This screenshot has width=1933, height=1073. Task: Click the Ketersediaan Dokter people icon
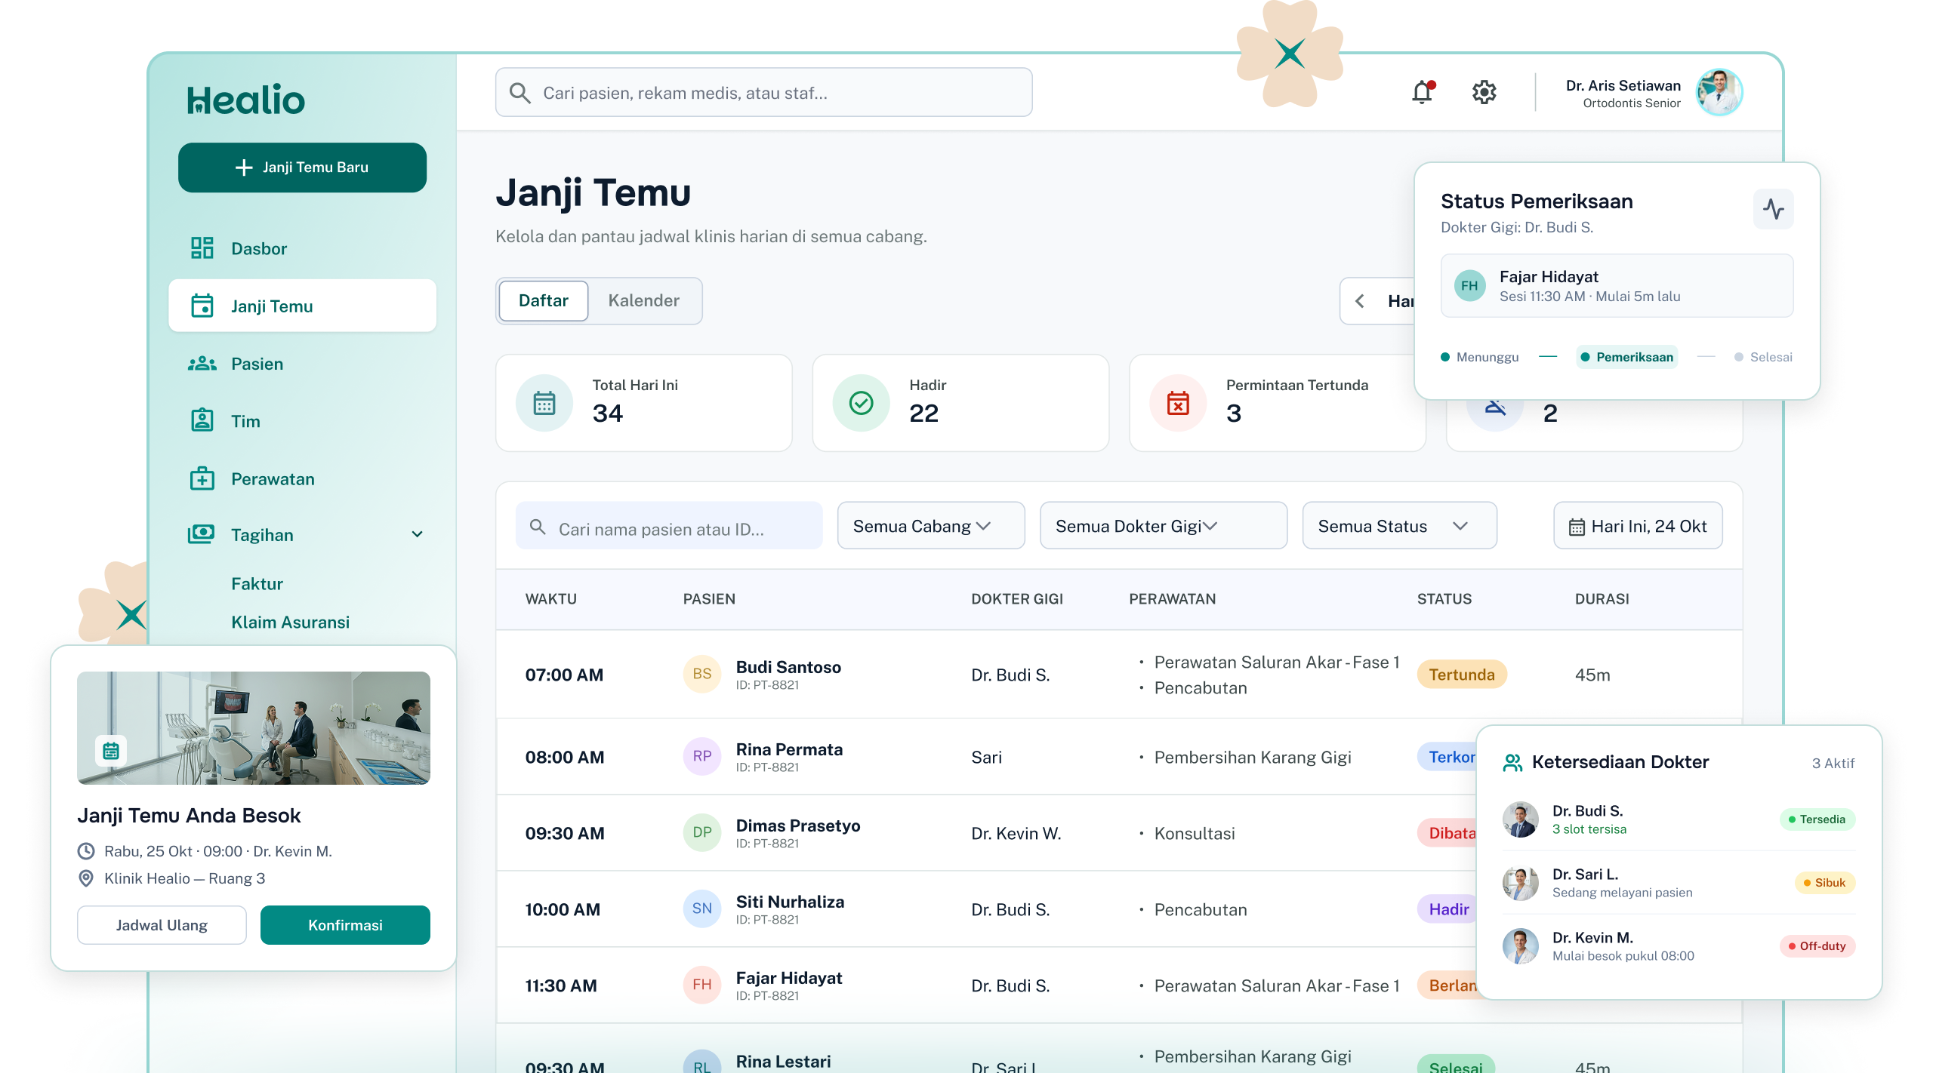click(1512, 762)
